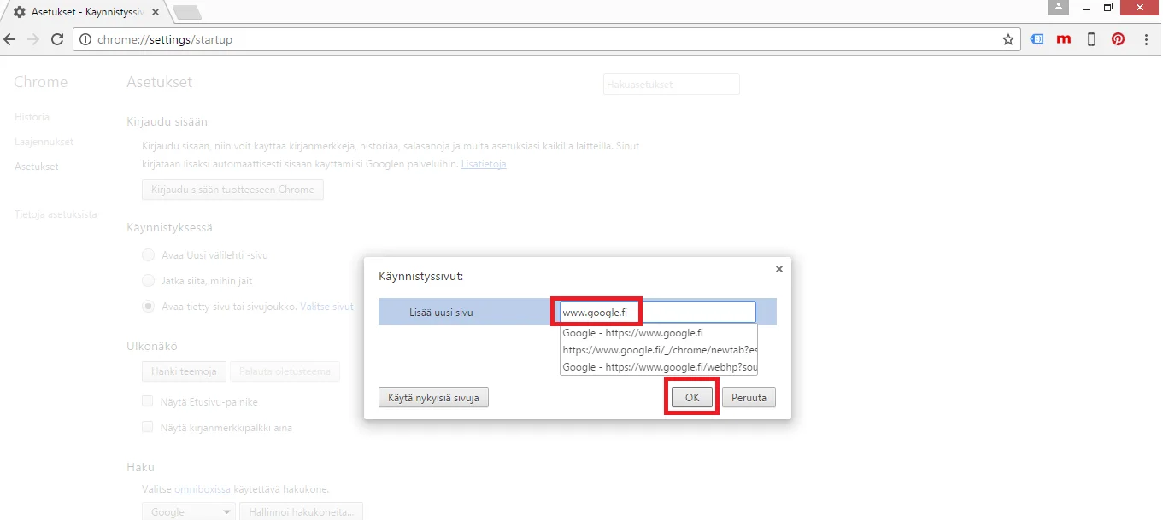The width and height of the screenshot is (1163, 520).
Task: Select Asetukset in the sidebar
Action: 37,167
